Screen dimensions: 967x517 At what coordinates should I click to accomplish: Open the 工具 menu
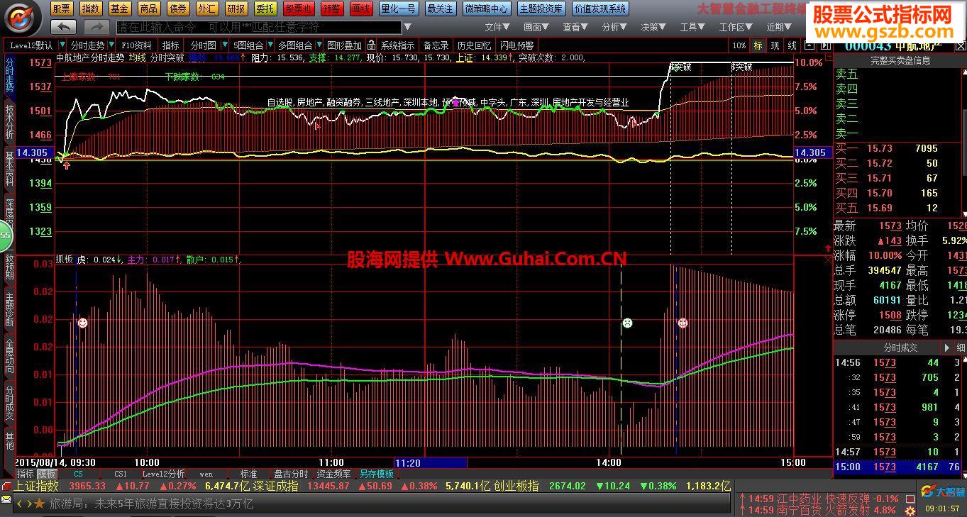pyautogui.click(x=692, y=27)
